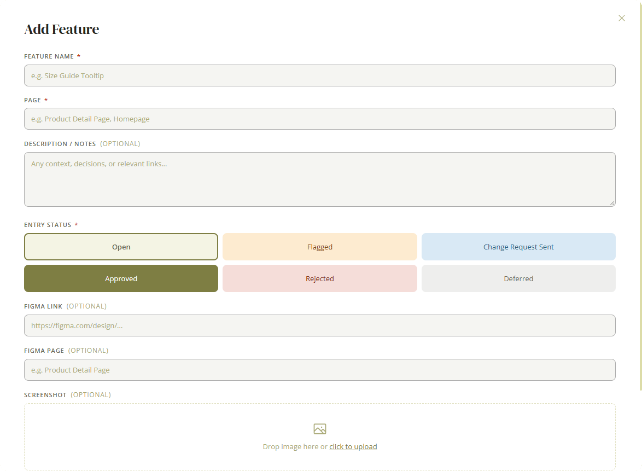
Task: Click the Figma Link URL field
Action: pyautogui.click(x=319, y=325)
